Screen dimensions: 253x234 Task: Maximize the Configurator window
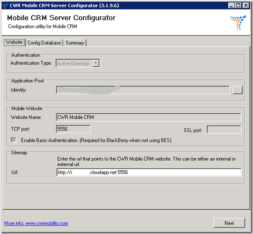(x=238, y=5)
